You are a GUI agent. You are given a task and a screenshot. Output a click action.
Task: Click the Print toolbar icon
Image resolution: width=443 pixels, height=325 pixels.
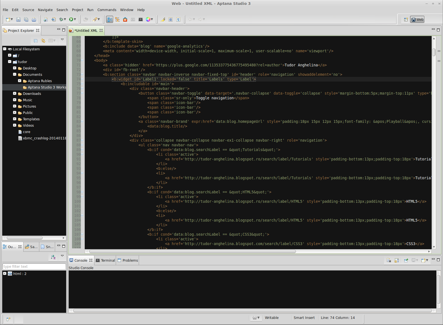(x=34, y=19)
